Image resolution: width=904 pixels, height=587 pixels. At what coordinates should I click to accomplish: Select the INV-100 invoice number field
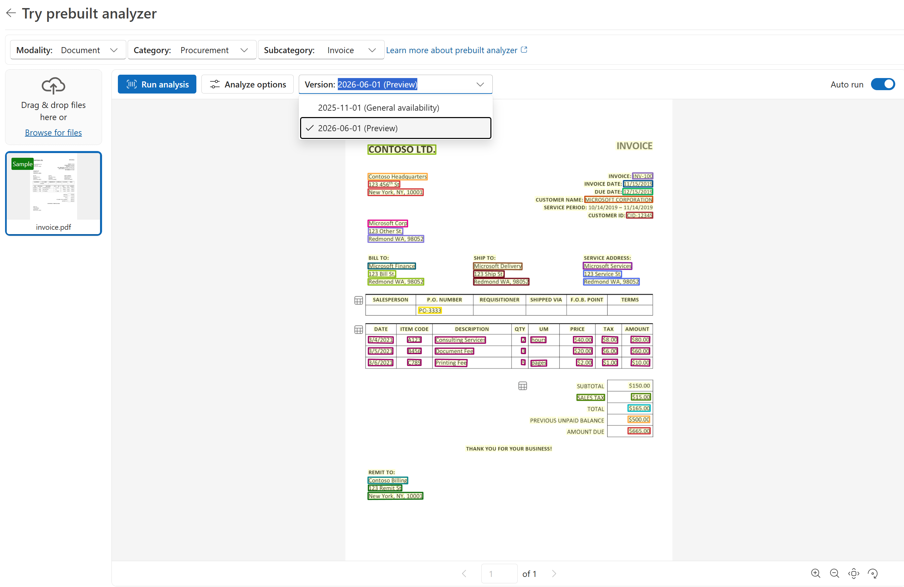(x=643, y=176)
